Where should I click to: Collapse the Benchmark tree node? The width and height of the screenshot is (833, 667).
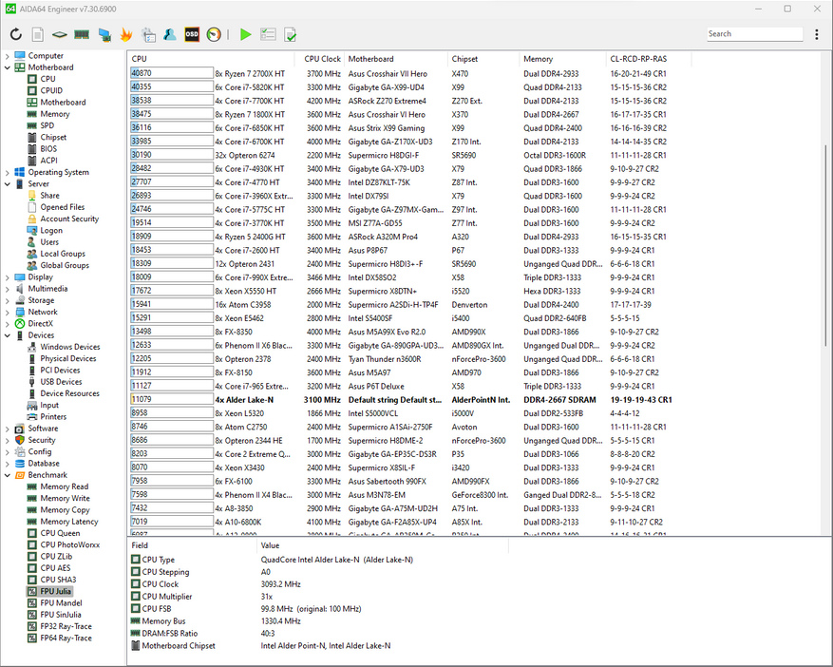8,475
